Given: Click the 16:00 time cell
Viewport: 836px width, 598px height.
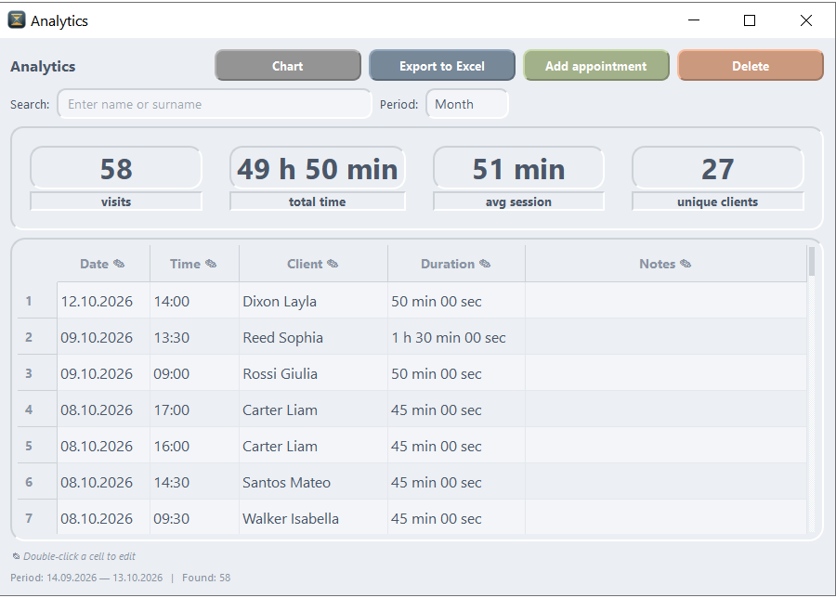Looking at the screenshot, I should coord(195,446).
